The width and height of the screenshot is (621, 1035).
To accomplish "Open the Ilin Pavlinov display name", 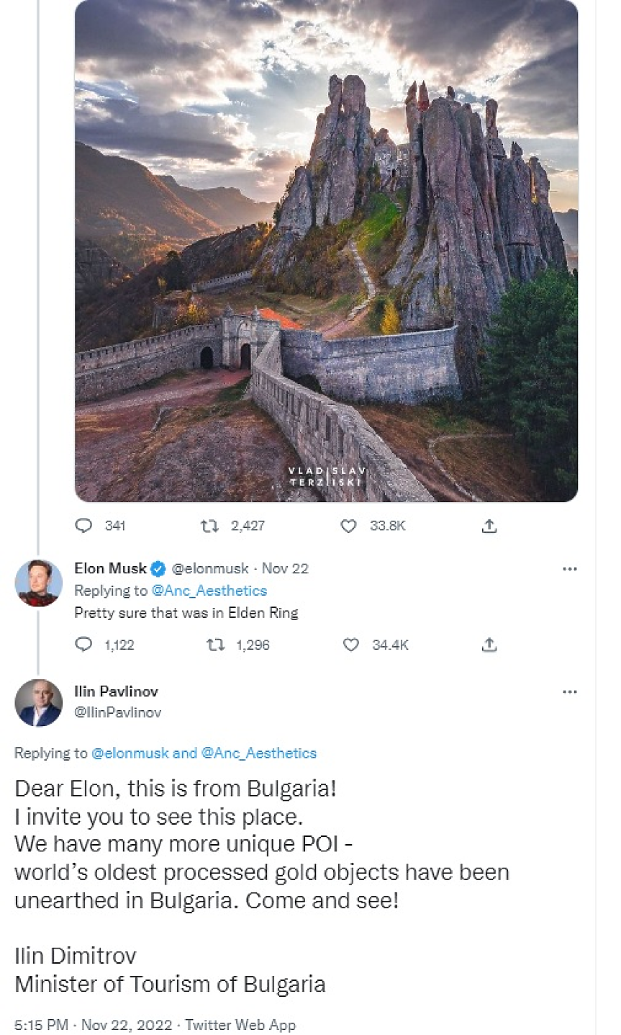I will (116, 691).
